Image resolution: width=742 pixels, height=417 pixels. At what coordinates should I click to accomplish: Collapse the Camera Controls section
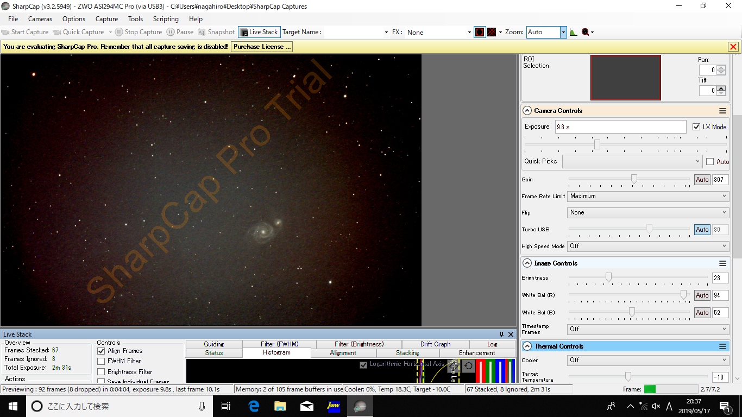point(527,111)
